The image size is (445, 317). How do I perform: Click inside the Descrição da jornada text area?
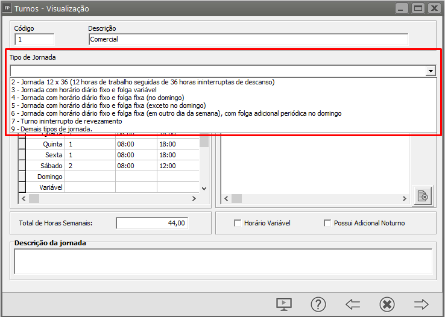(x=222, y=261)
